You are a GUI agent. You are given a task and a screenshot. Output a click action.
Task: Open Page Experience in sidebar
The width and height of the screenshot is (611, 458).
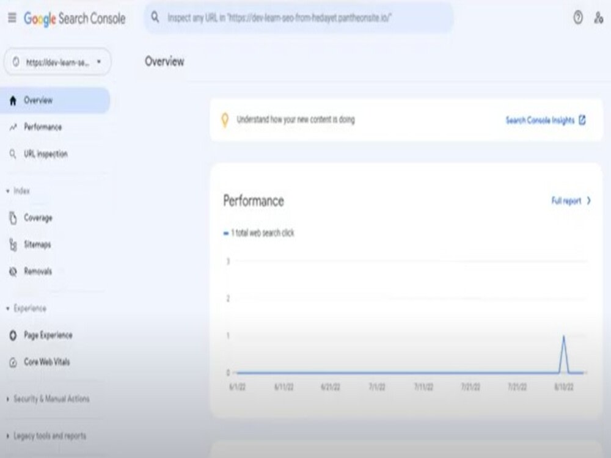(54, 335)
